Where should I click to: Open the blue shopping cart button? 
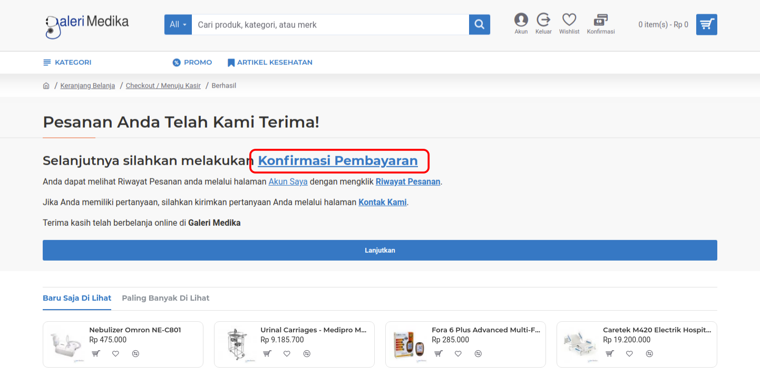click(706, 24)
